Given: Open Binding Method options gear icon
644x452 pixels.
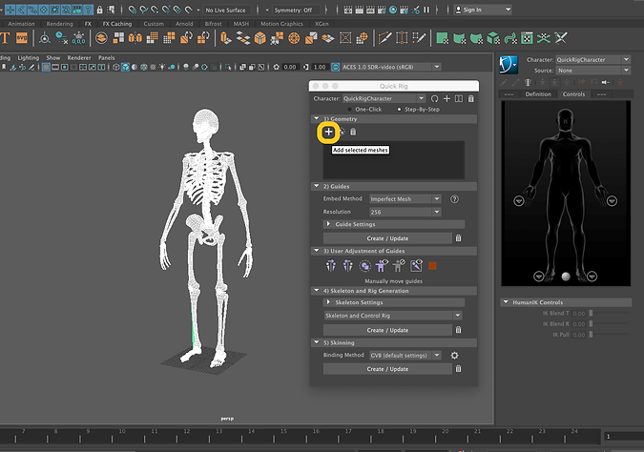Looking at the screenshot, I should click(454, 356).
